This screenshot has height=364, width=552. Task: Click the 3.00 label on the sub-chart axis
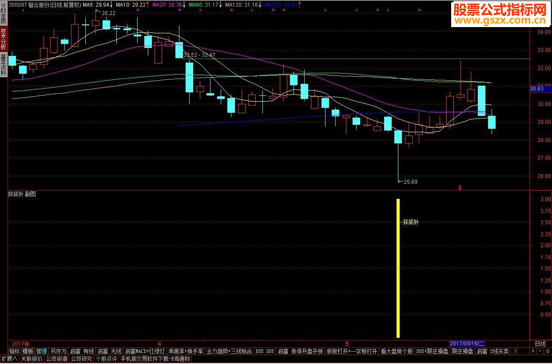click(545, 199)
